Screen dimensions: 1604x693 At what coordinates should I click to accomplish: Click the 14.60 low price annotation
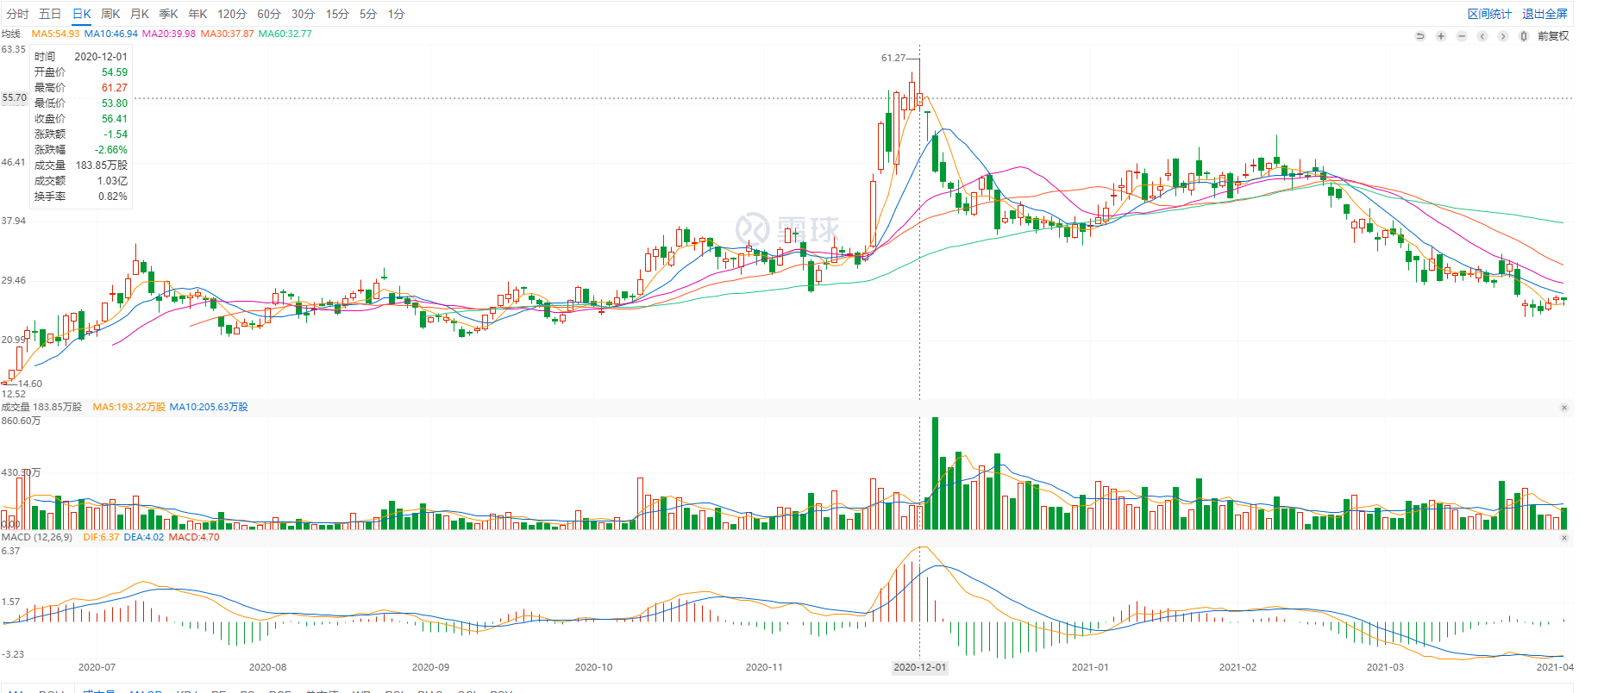tap(30, 384)
